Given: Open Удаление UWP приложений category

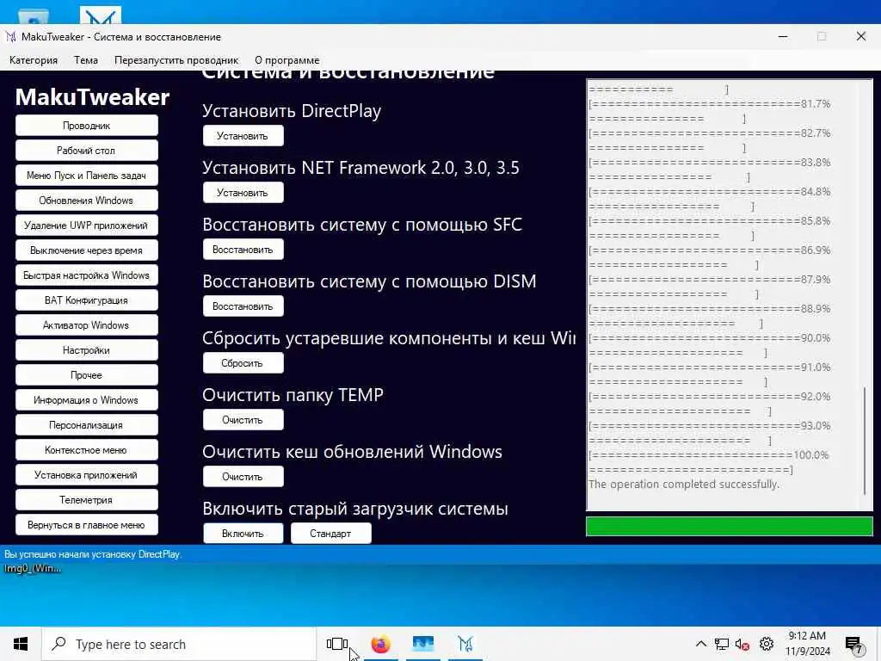Looking at the screenshot, I should point(87,225).
